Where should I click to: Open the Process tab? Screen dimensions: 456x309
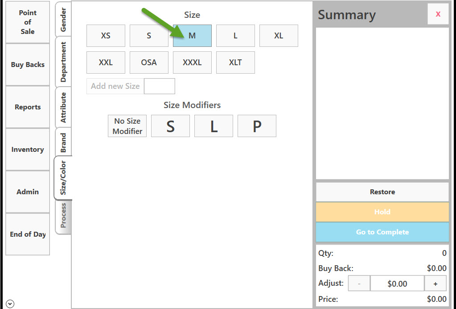tap(63, 216)
